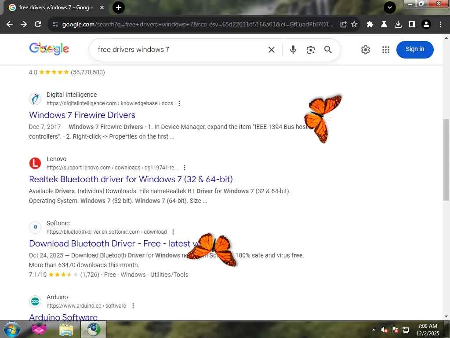Show browser downloads
The height and width of the screenshot is (338, 450).
click(398, 25)
